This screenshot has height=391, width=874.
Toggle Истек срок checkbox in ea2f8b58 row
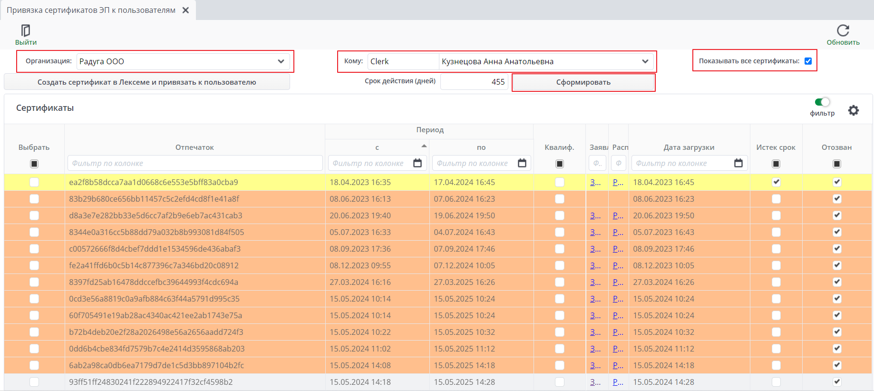[x=776, y=182]
